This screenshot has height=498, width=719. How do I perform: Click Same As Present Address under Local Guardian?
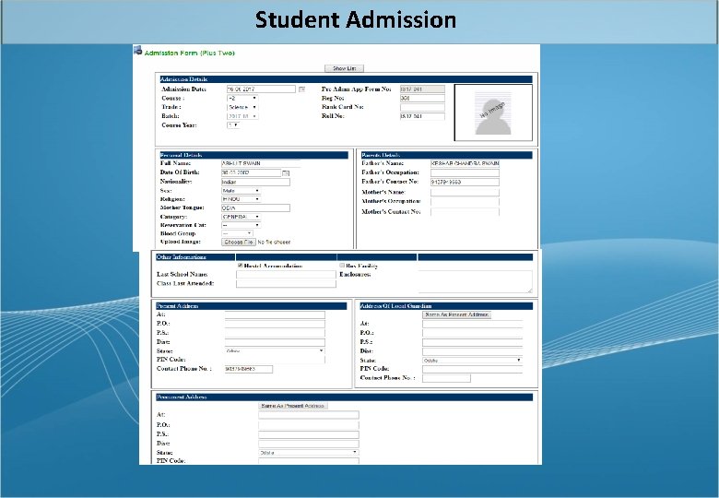pyautogui.click(x=456, y=314)
